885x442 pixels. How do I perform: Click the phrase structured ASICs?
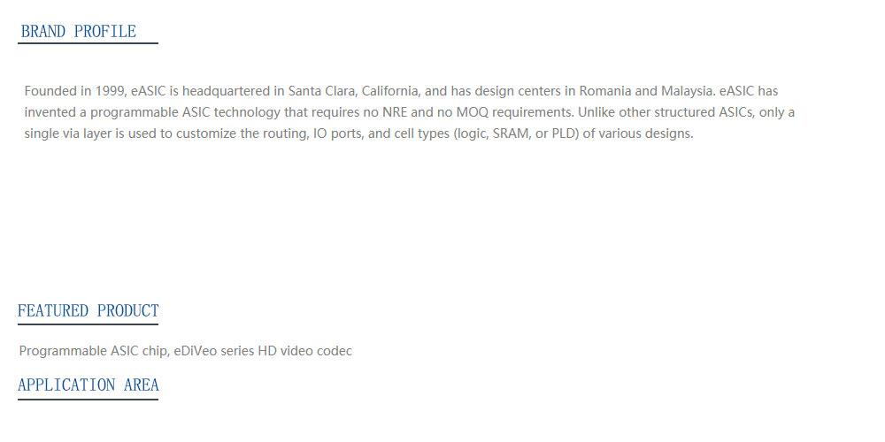(704, 112)
